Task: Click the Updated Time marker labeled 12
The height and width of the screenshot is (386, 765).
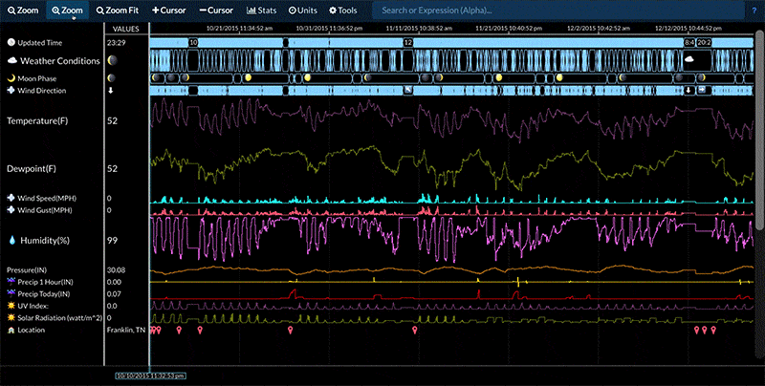Action: point(408,42)
